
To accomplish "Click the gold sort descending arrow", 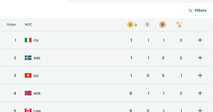I will point(136,25).
